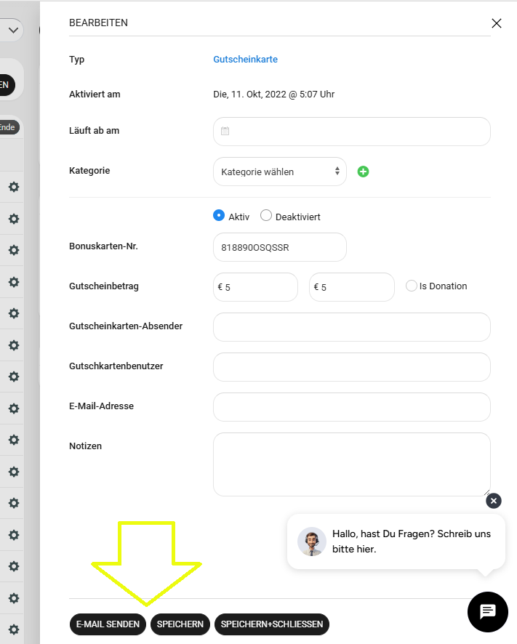The width and height of the screenshot is (517, 644).
Task: Enable the Is Donation option
Action: [412, 286]
